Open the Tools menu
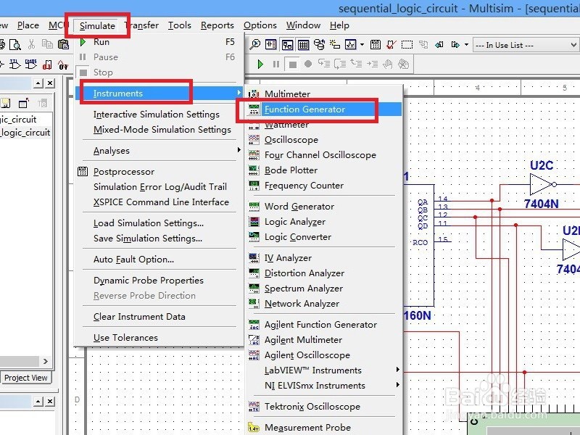The height and width of the screenshot is (435, 580). [x=179, y=25]
